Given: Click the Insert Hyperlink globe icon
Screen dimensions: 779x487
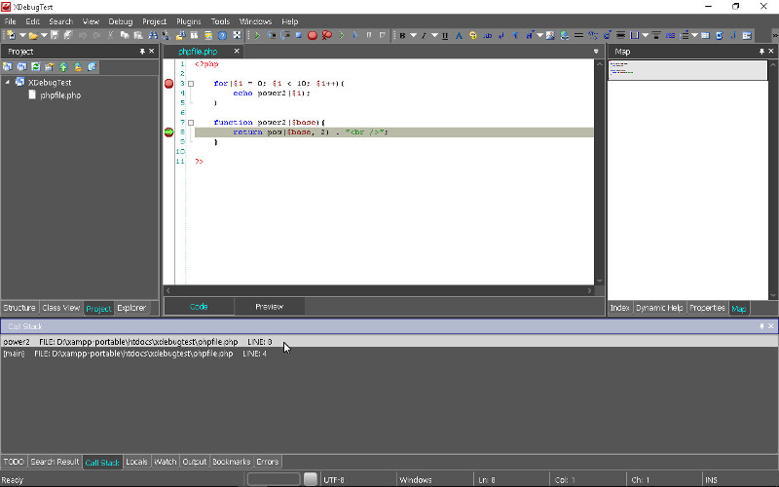Looking at the screenshot, I should [x=565, y=35].
